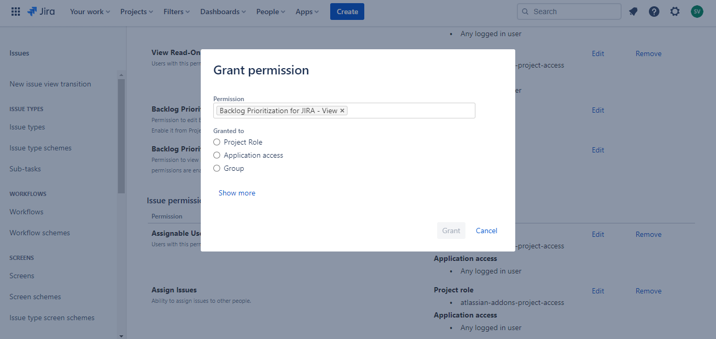
Task: Expand the Your work dropdown
Action: click(x=90, y=12)
